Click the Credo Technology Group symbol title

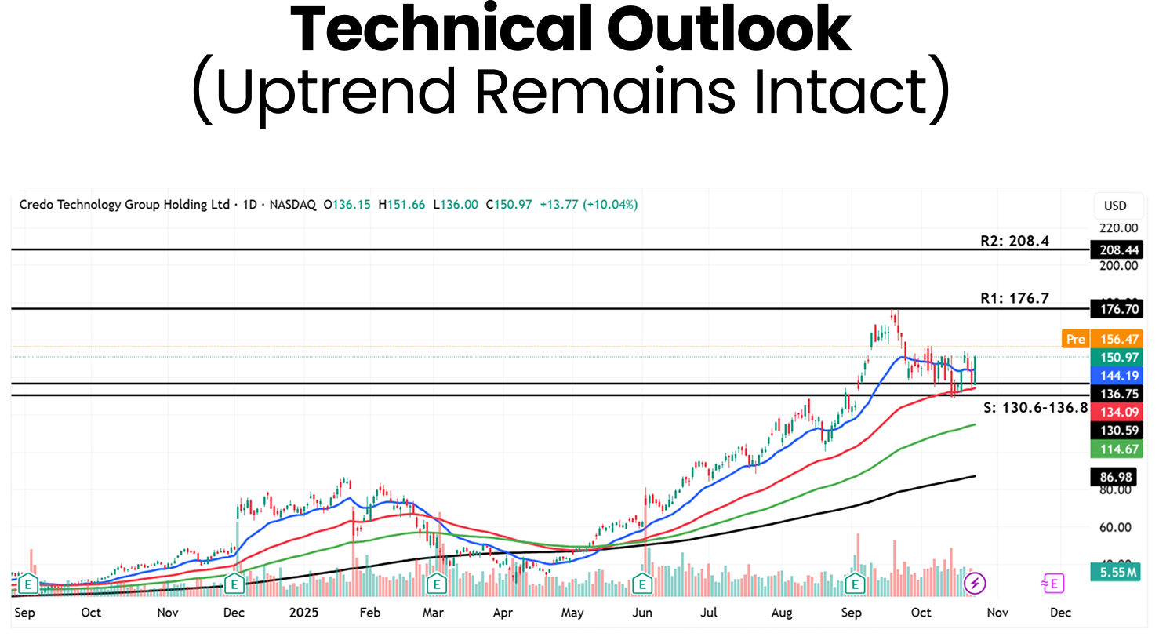(x=124, y=205)
